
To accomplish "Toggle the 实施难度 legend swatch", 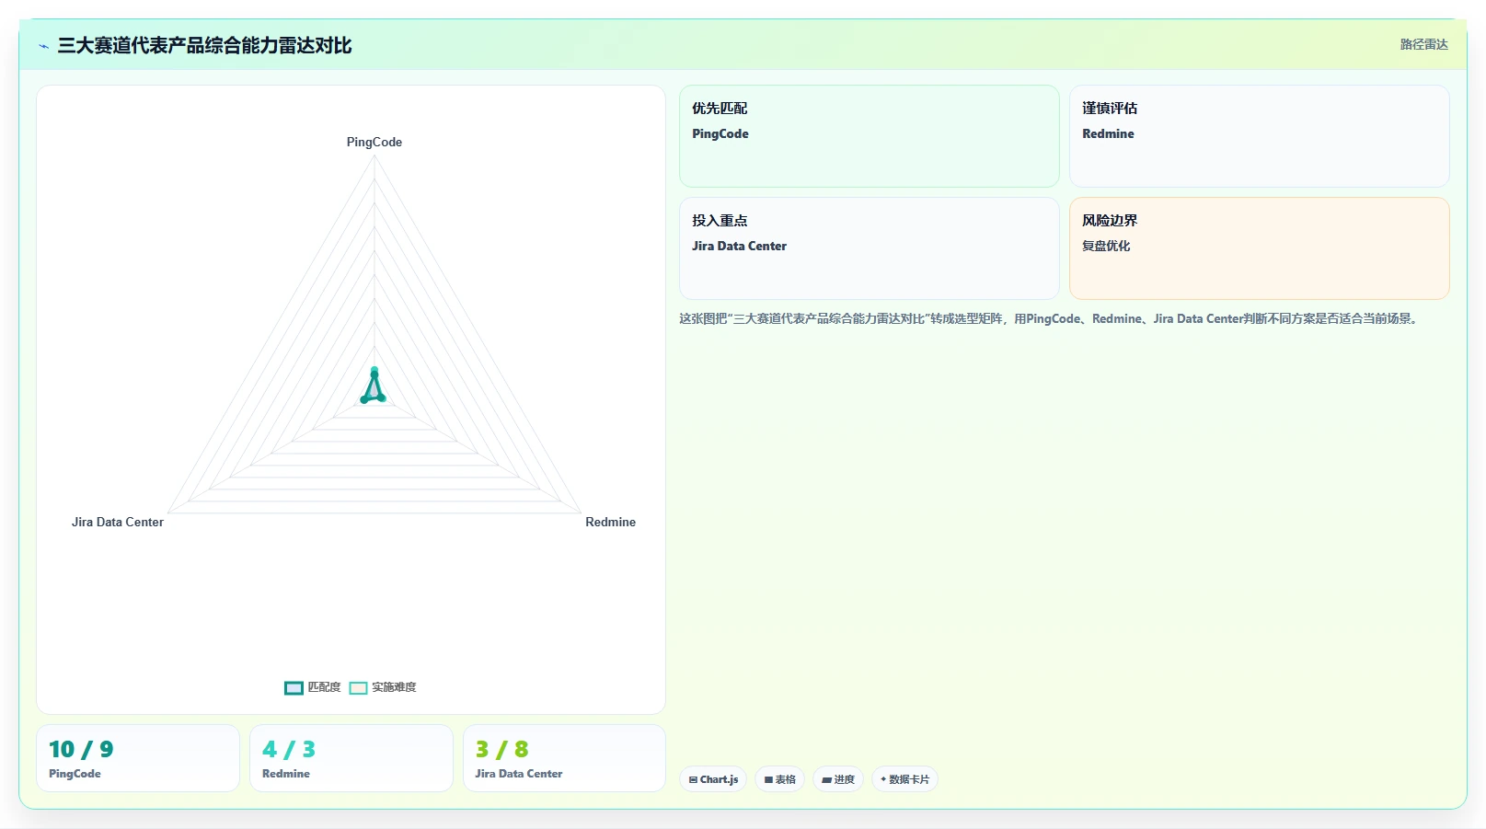I will [x=358, y=687].
